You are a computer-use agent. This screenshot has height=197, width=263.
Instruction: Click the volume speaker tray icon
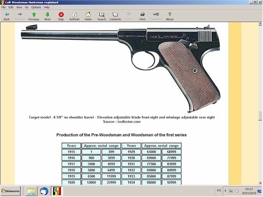(x=237, y=191)
